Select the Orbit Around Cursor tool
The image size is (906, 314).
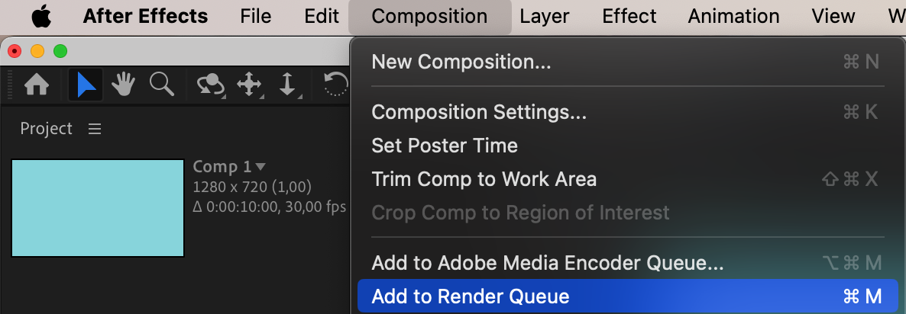click(210, 85)
